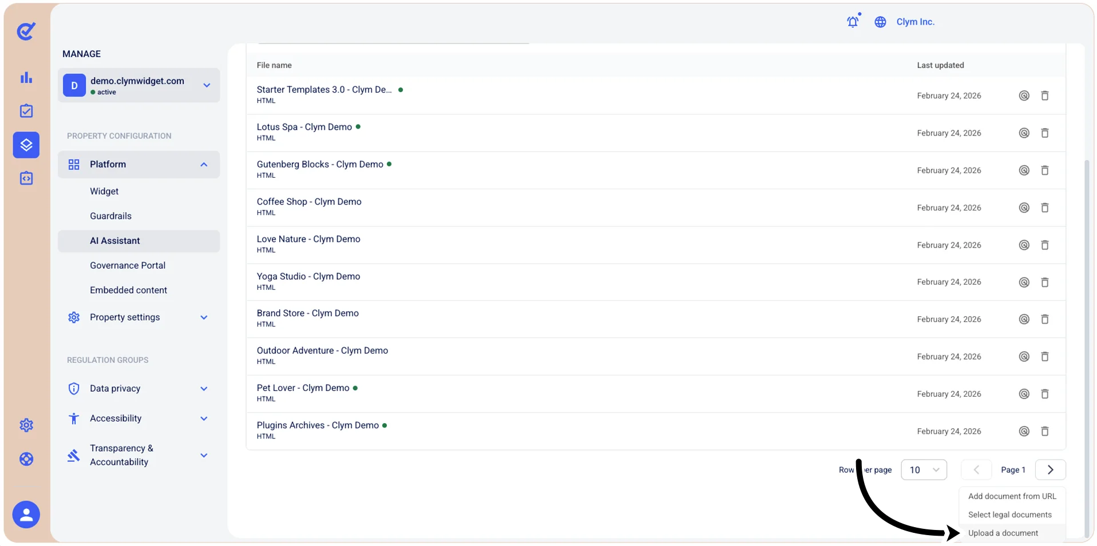
Task: Go to next page of documents
Action: (x=1050, y=470)
